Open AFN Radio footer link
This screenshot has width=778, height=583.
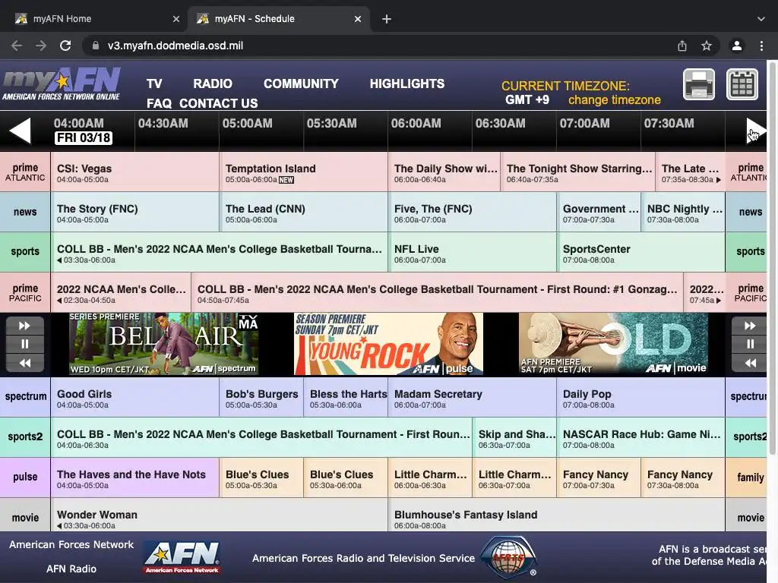[71, 569]
